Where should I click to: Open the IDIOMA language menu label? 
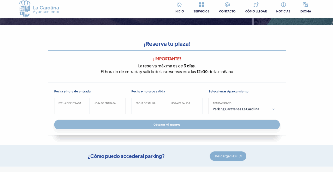pos(305,11)
